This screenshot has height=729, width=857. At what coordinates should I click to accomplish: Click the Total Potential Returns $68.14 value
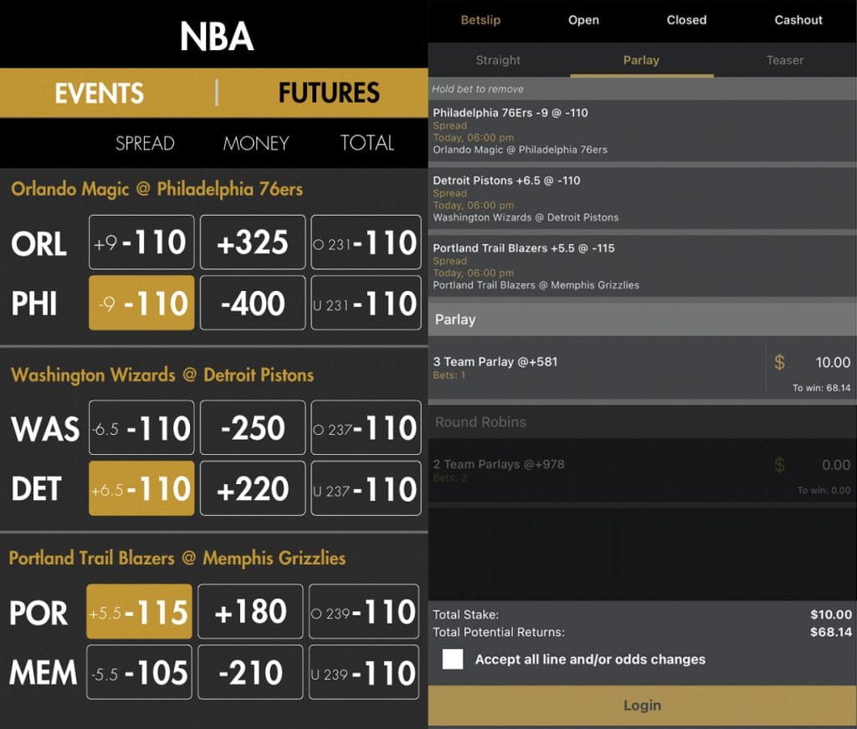pos(831,632)
